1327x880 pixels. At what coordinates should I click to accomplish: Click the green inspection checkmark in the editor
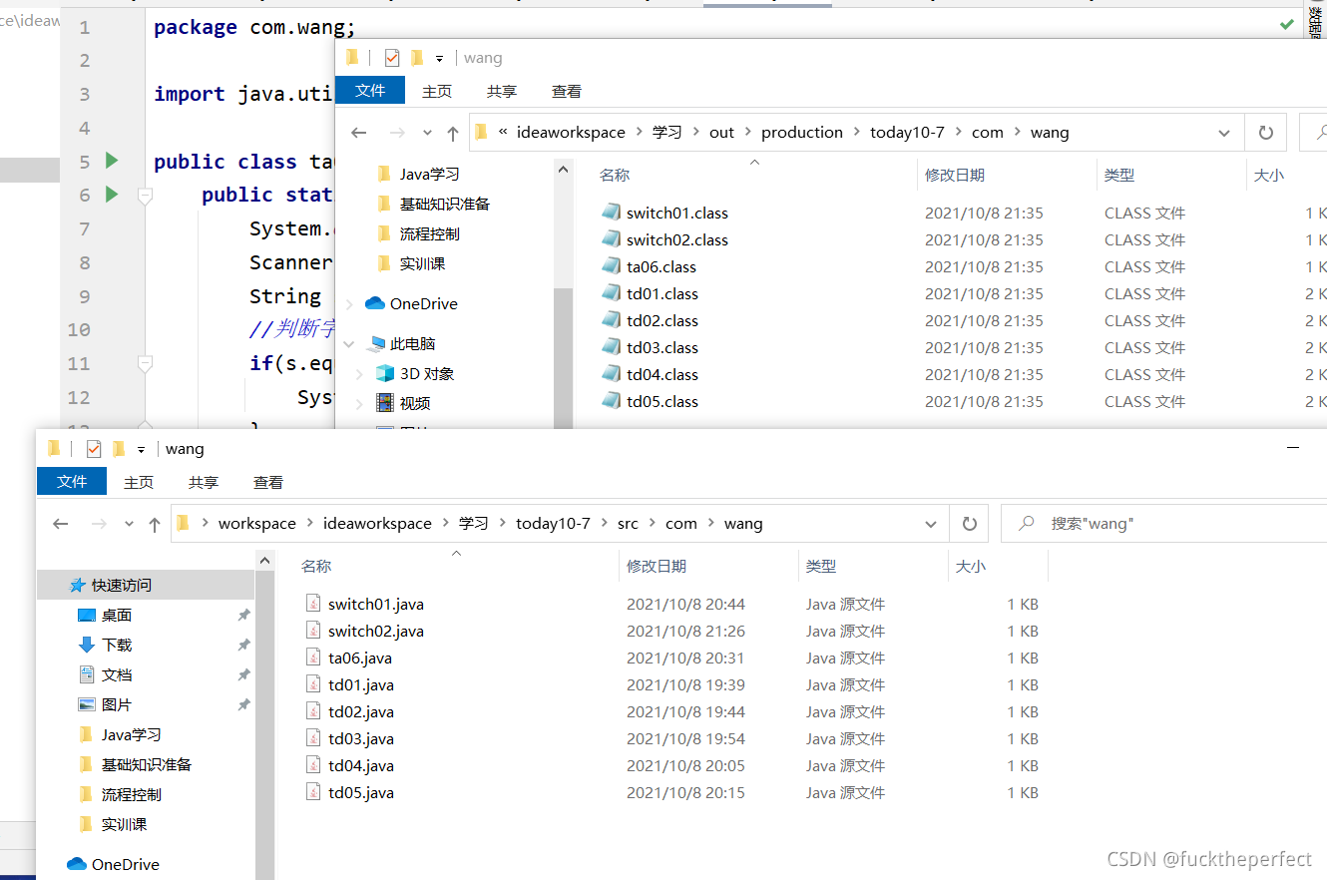pyautogui.click(x=1287, y=24)
